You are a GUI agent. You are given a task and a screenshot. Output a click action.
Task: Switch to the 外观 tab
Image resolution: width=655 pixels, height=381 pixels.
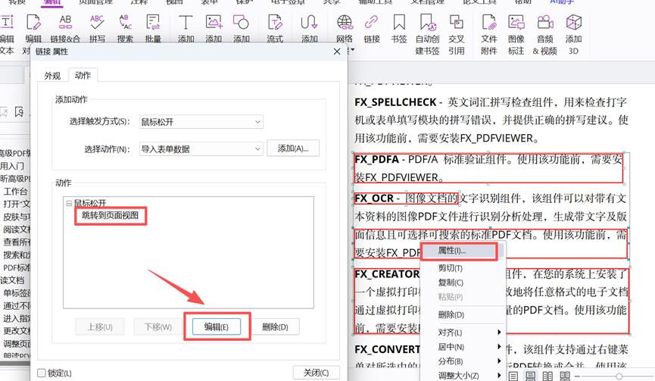tap(52, 76)
